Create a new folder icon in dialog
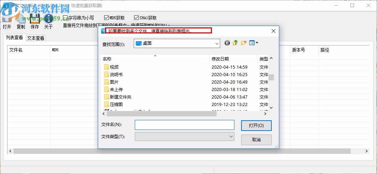This screenshot has width=377, height=174. 244,43
